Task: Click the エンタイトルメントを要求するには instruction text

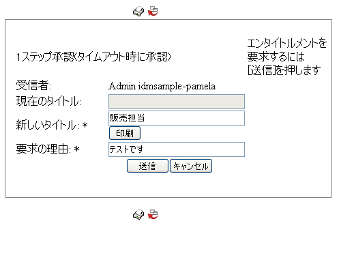Action: (x=287, y=50)
